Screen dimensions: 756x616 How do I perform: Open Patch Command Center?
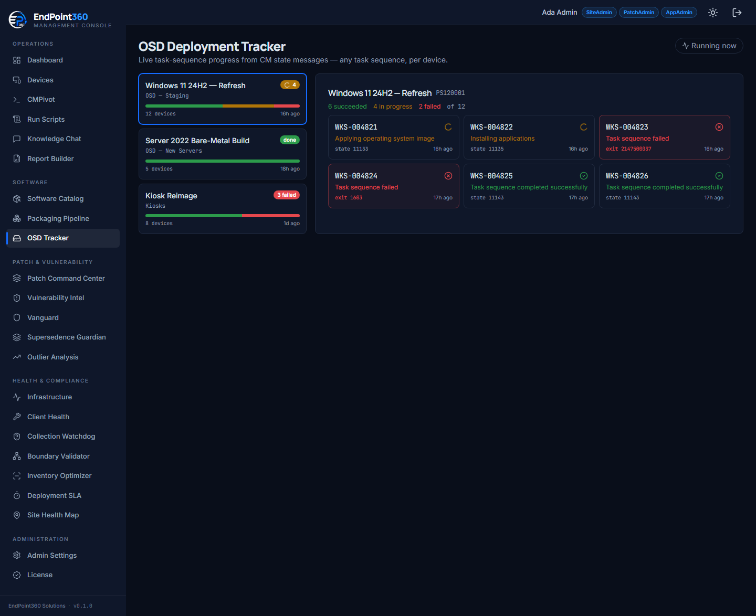coord(63,278)
